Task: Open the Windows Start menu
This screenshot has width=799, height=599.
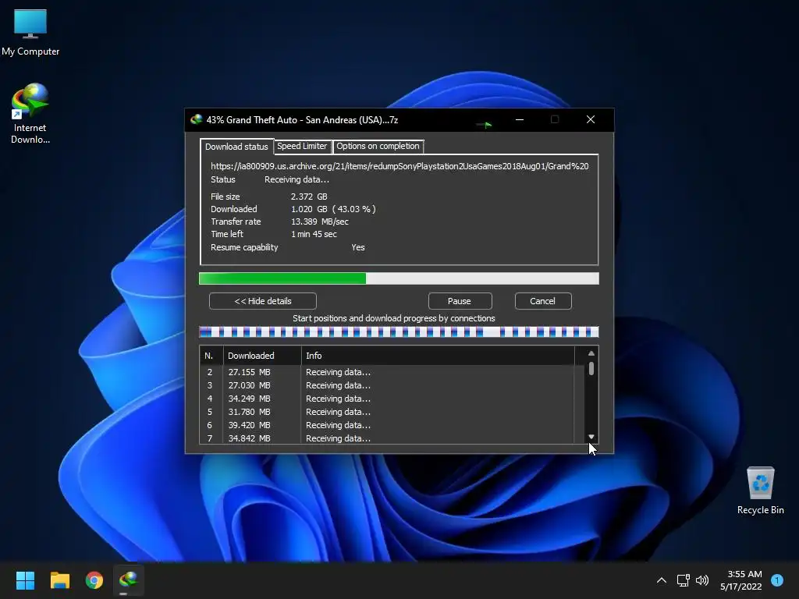Action: tap(25, 580)
